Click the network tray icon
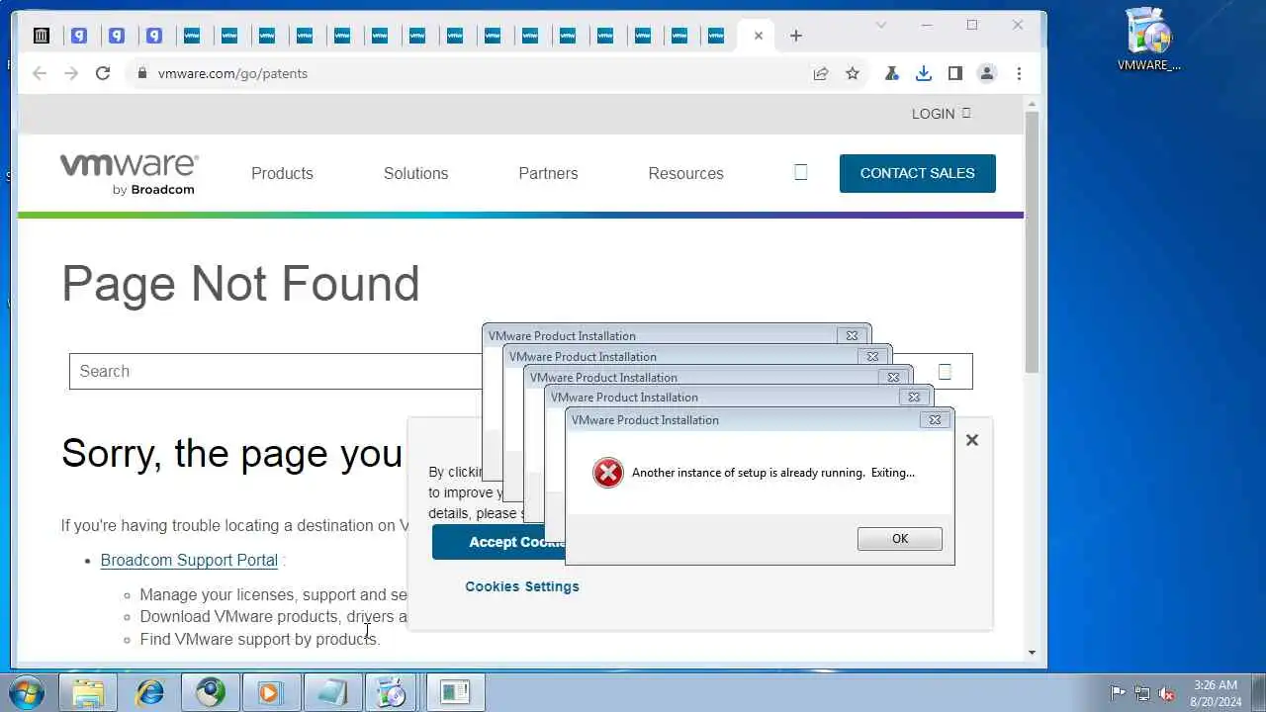This screenshot has height=712, width=1266. 1142,693
